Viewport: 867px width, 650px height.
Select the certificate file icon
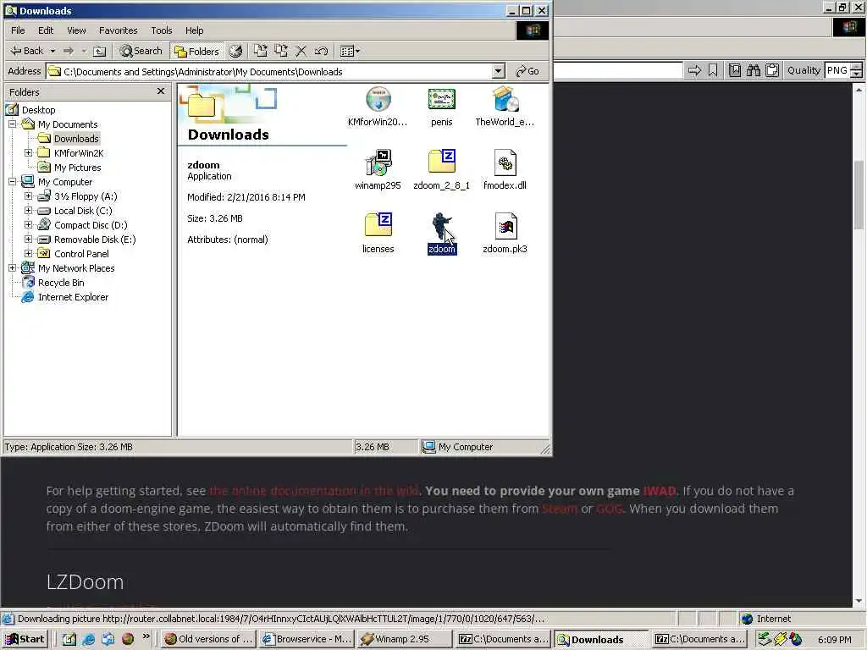441,107
